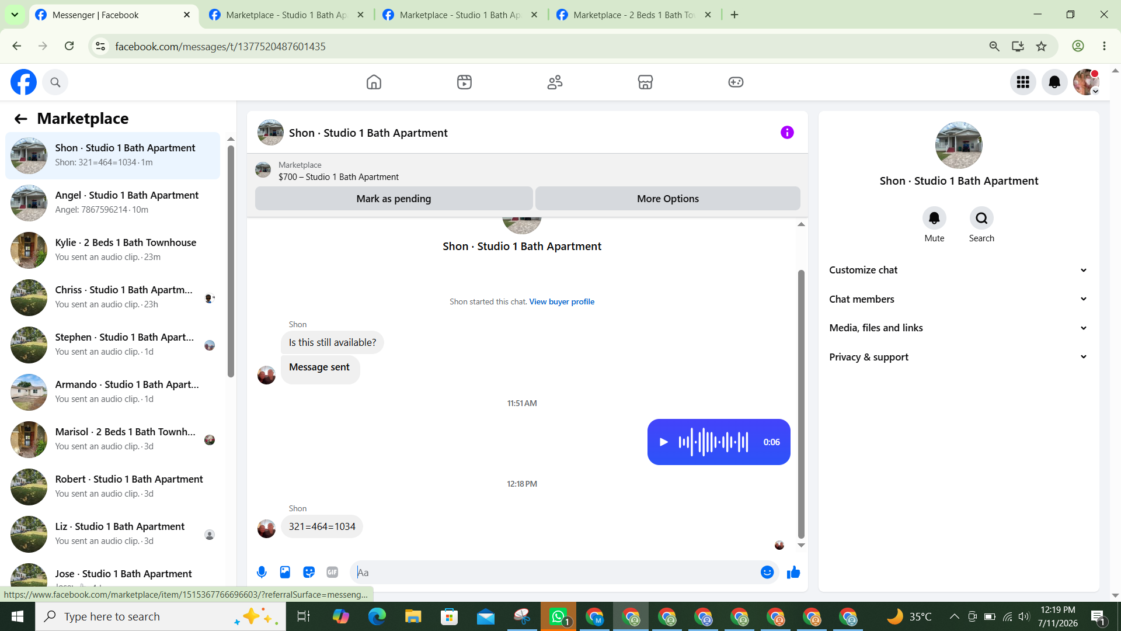This screenshot has width=1121, height=631.
Task: Click the browser address bar URL
Action: pyautogui.click(x=220, y=46)
